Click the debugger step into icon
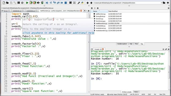The image size is (171, 96). (x=55, y=3)
